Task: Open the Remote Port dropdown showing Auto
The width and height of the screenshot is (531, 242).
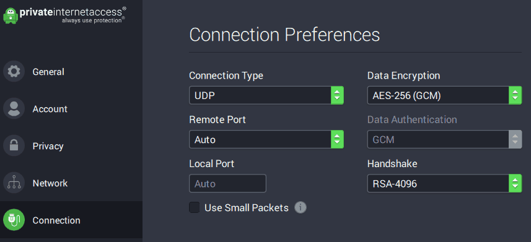Action: (x=266, y=139)
